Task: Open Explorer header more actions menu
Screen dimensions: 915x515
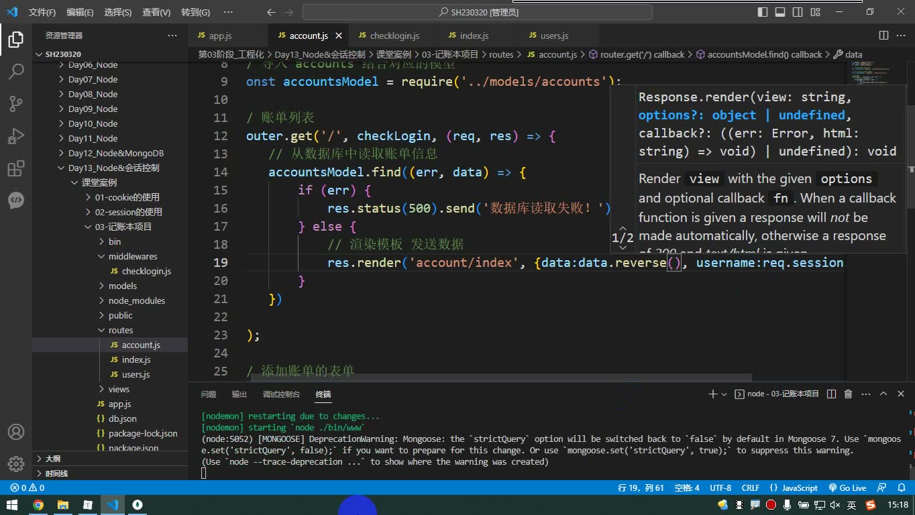Action: click(x=172, y=36)
